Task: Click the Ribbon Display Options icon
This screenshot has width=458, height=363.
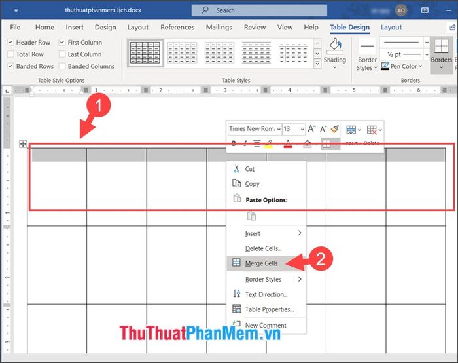Action: (425, 10)
